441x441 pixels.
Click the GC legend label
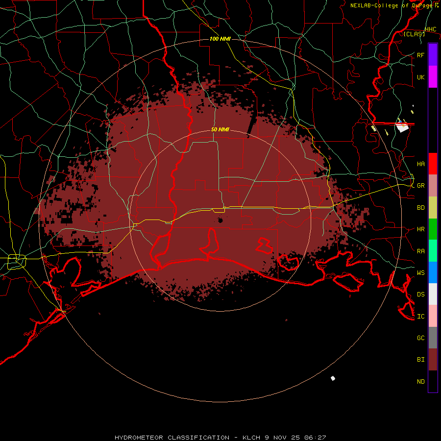pos(420,338)
